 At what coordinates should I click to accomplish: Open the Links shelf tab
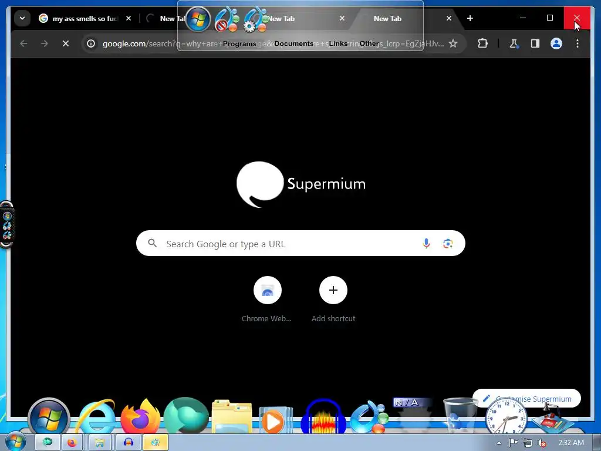(x=338, y=43)
